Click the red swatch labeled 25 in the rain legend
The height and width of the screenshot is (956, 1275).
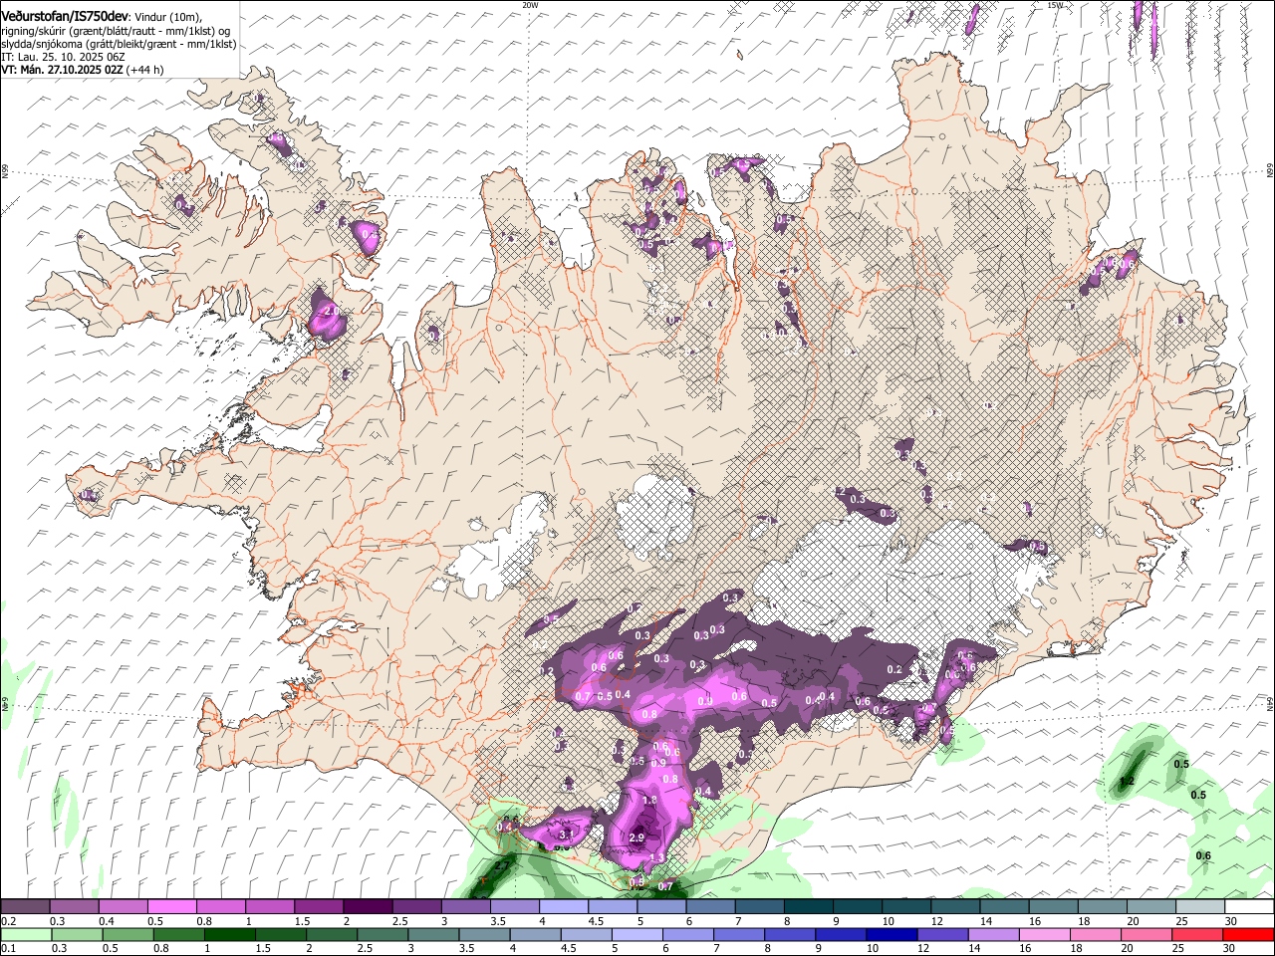click(x=1197, y=934)
